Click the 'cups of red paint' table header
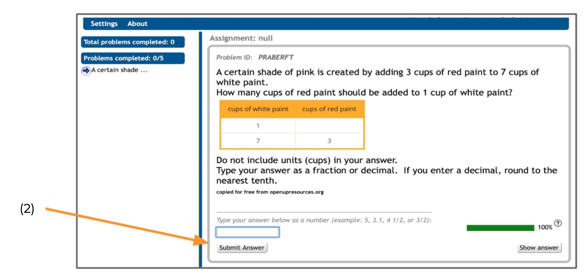This screenshot has width=588, height=277. click(329, 109)
